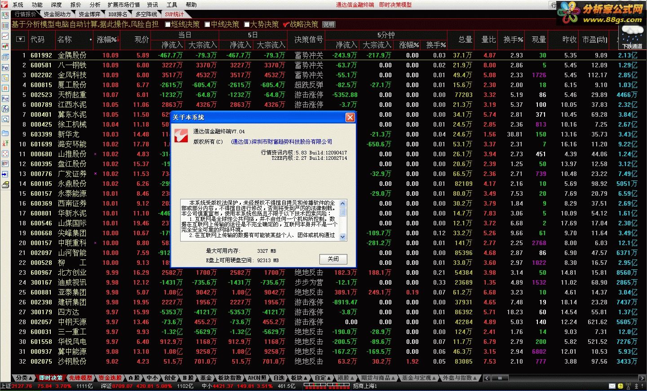Enable the 中线决策 checkbox
Viewport: 647px width, 391px height.
coord(208,24)
